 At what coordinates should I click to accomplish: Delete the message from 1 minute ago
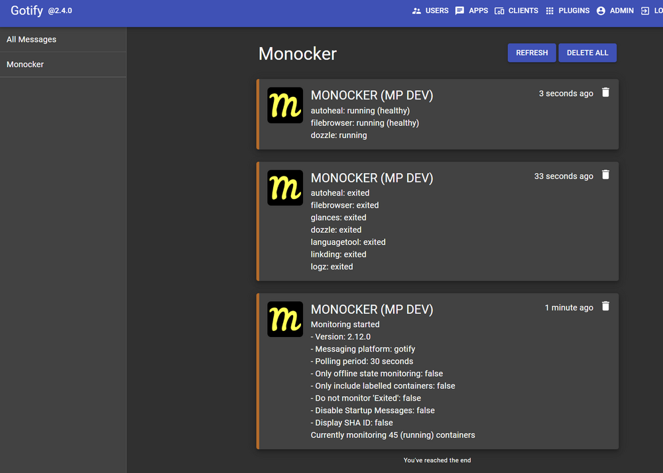tap(605, 306)
